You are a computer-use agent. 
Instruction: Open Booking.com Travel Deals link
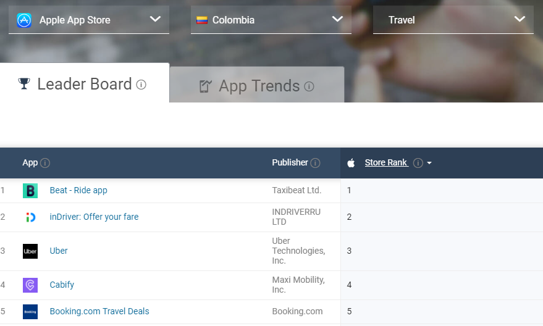click(99, 311)
